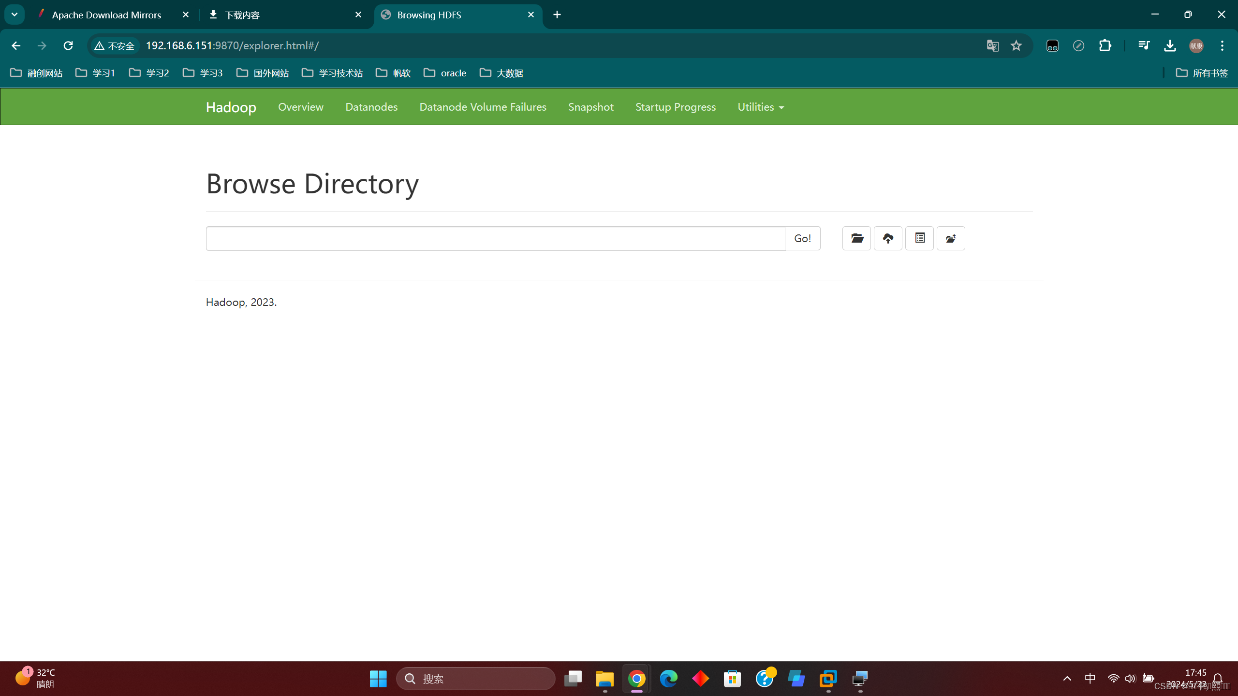Open the Chrome three-dots menu

tap(1222, 46)
